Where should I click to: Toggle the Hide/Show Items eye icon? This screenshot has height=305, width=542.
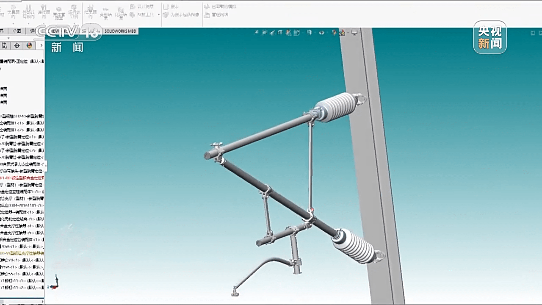321,32
